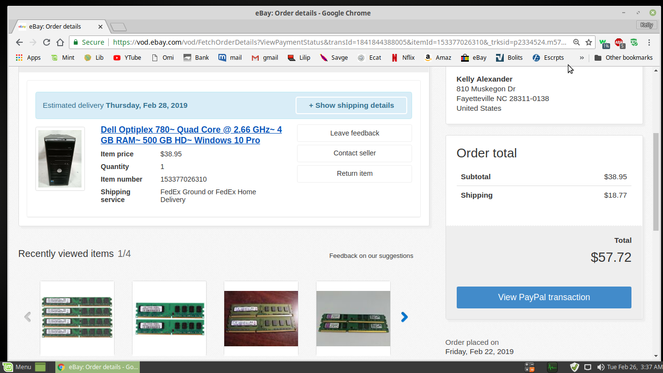Click Leave feedback button
The height and width of the screenshot is (373, 663).
click(x=354, y=133)
